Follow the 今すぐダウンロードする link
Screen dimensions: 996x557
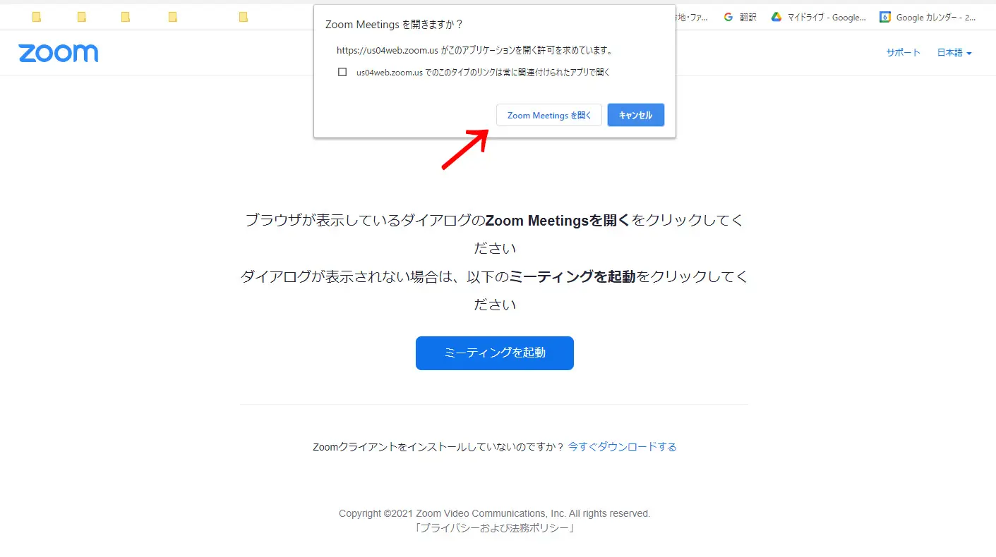click(x=622, y=446)
